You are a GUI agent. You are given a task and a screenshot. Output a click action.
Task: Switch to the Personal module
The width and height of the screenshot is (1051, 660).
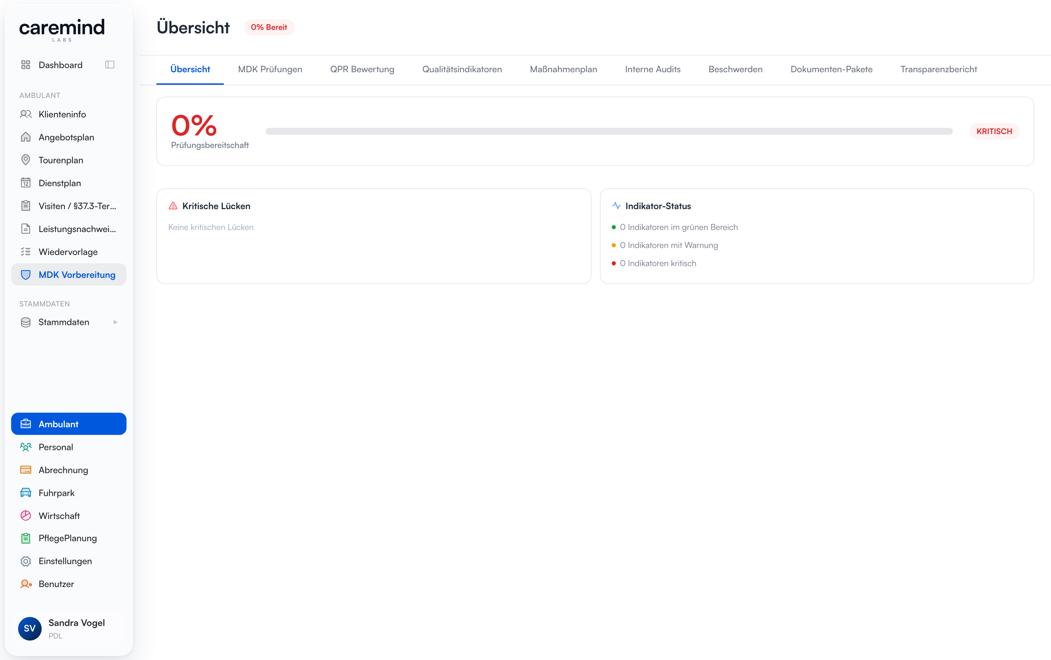click(x=69, y=447)
